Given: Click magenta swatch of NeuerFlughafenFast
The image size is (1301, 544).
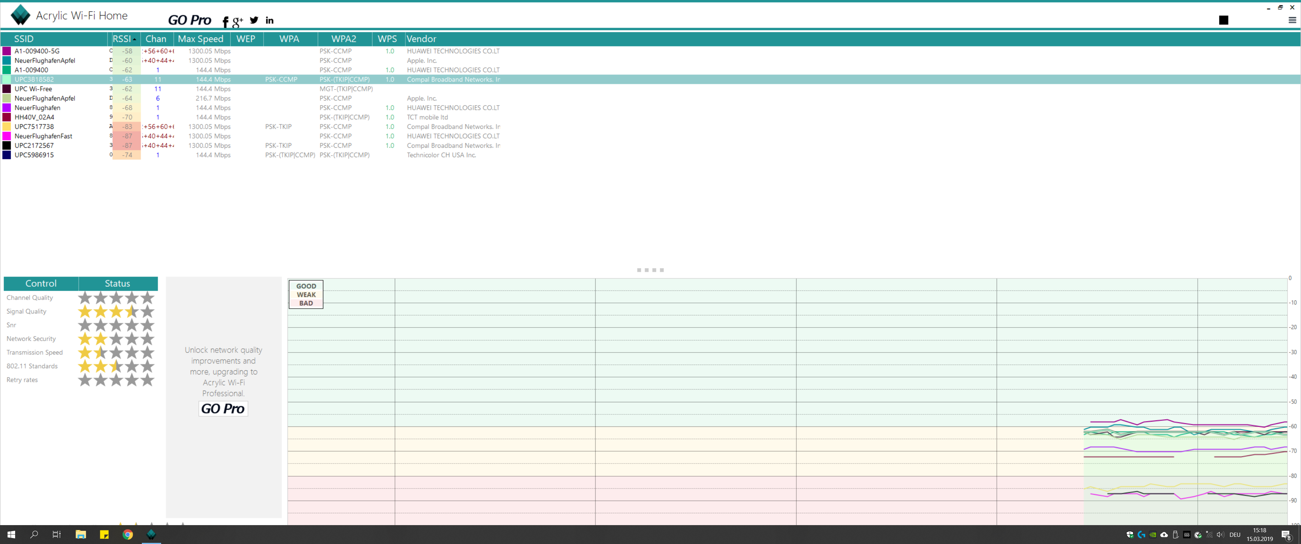Looking at the screenshot, I should [6, 136].
